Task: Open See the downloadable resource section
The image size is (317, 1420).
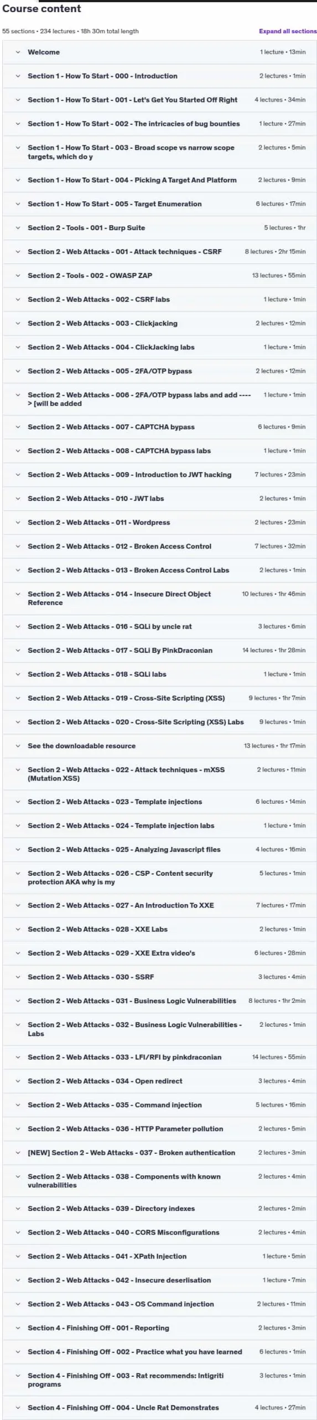Action: [x=159, y=746]
